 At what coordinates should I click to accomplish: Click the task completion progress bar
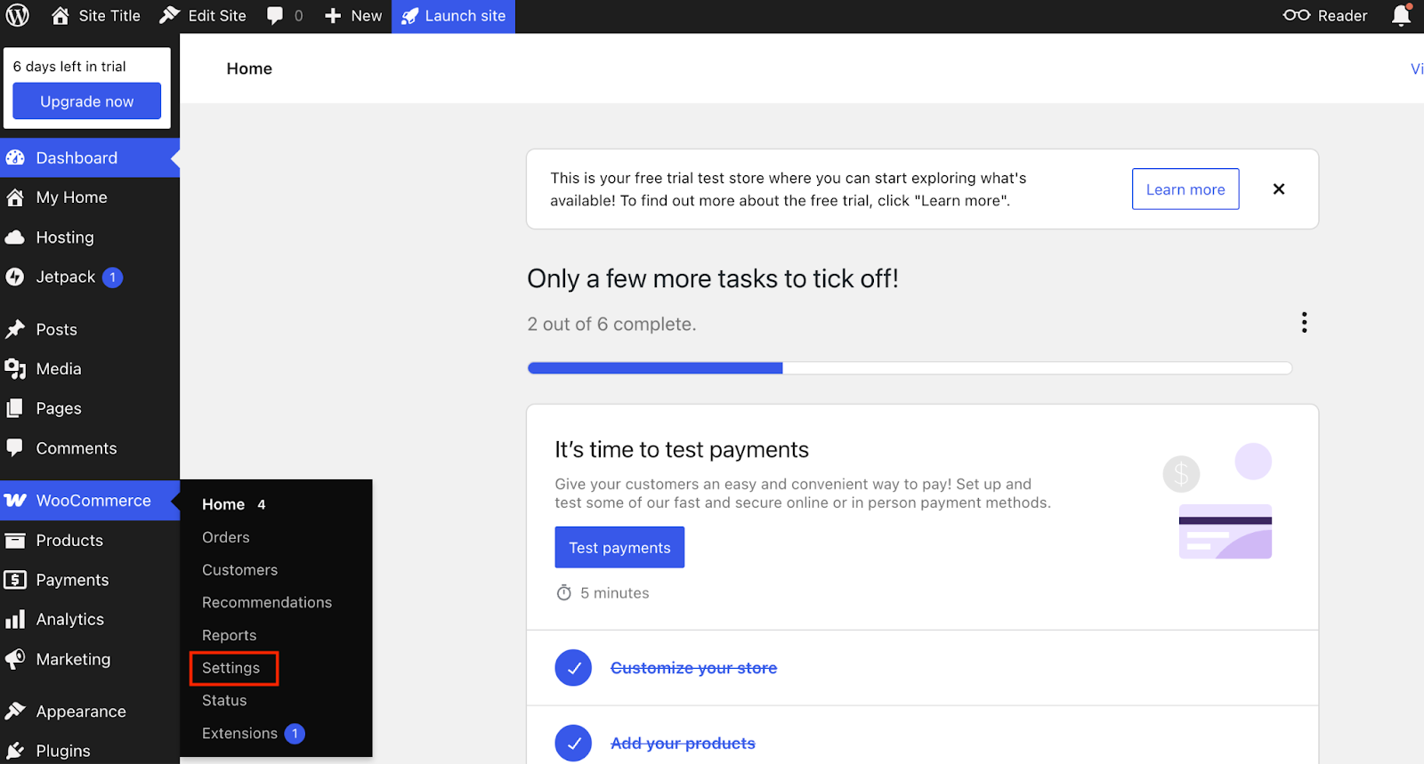point(909,368)
